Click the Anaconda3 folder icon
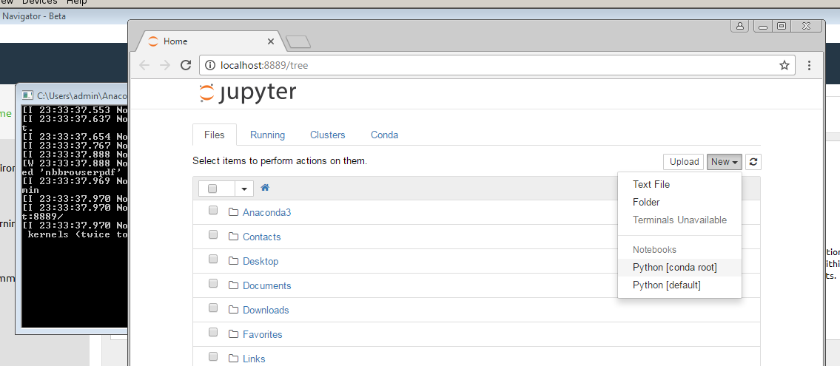Image resolution: width=840 pixels, height=366 pixels. click(x=233, y=212)
